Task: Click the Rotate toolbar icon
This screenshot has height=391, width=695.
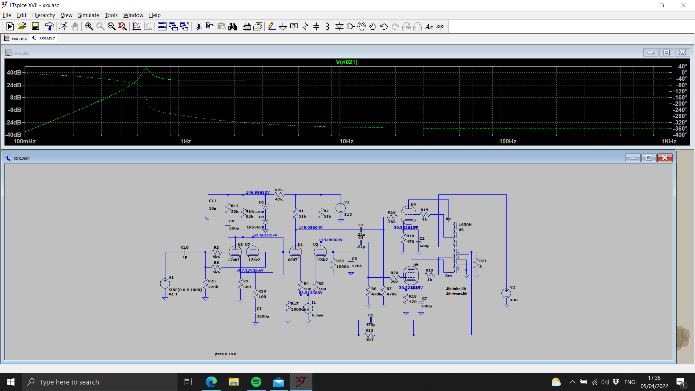Action: click(407, 26)
